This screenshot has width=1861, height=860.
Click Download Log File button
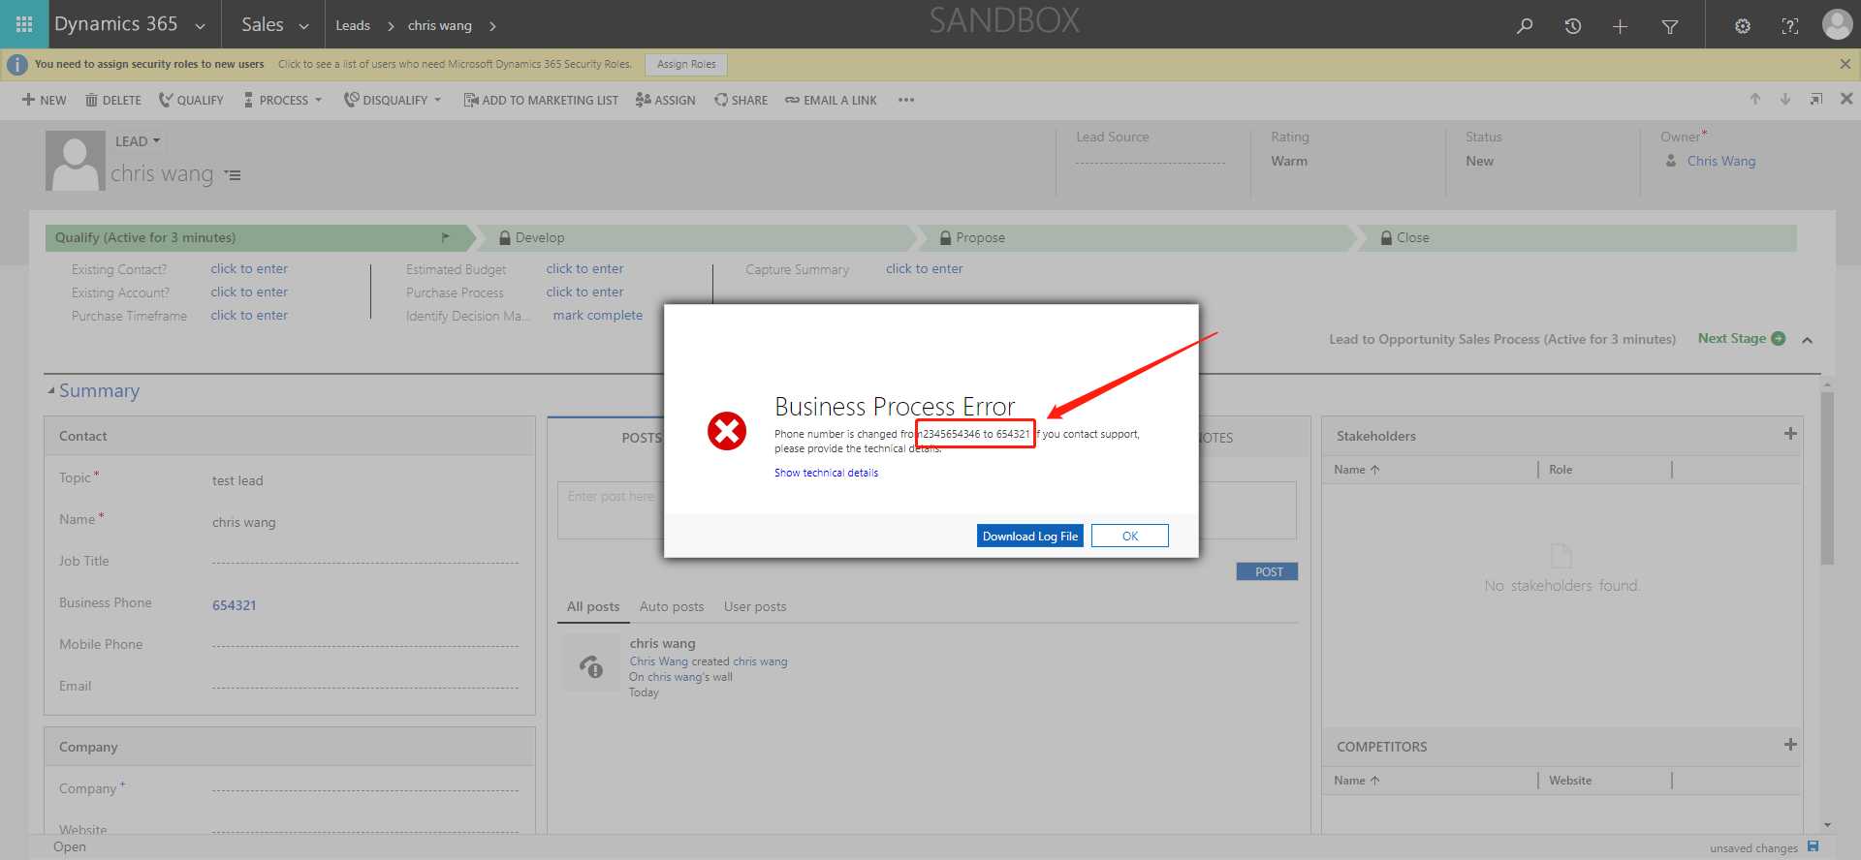(1029, 536)
